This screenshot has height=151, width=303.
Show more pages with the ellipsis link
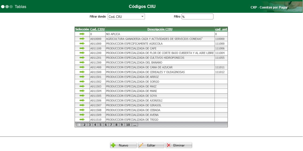coord(135,125)
